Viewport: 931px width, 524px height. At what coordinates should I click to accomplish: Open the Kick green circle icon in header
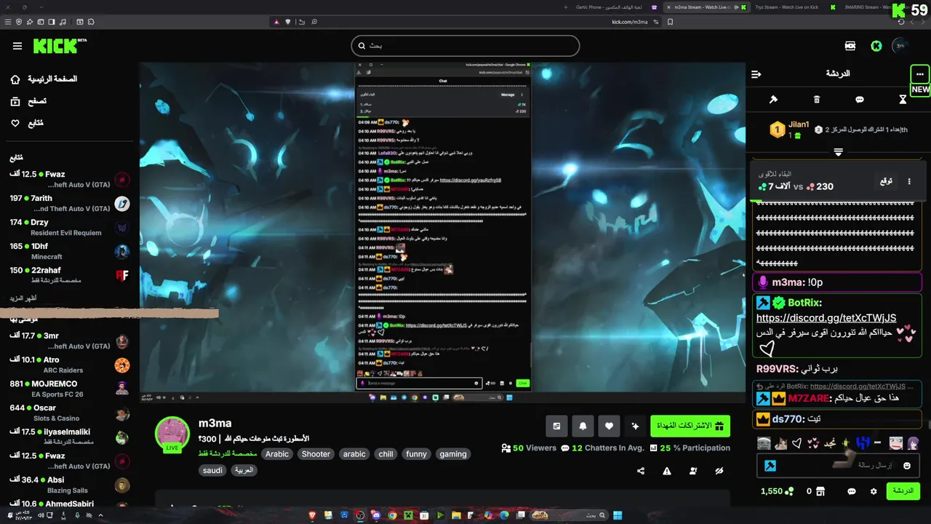[876, 46]
